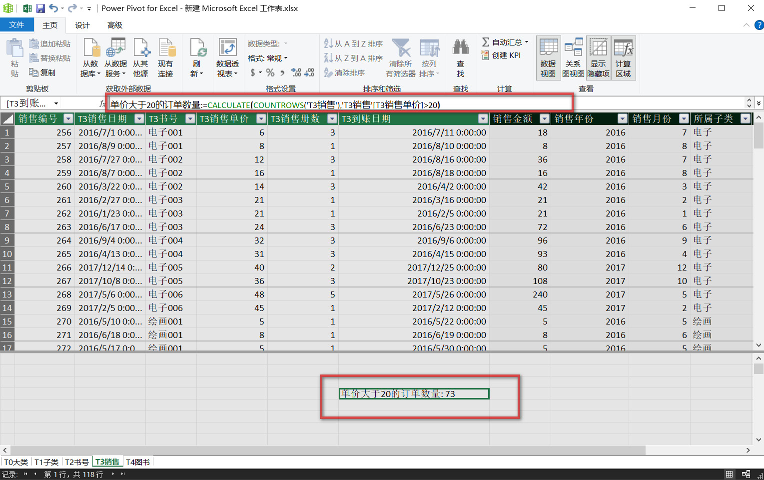This screenshot has width=764, height=480.
Task: Open the T3到账日期 column filter dropdown
Action: 483,119
